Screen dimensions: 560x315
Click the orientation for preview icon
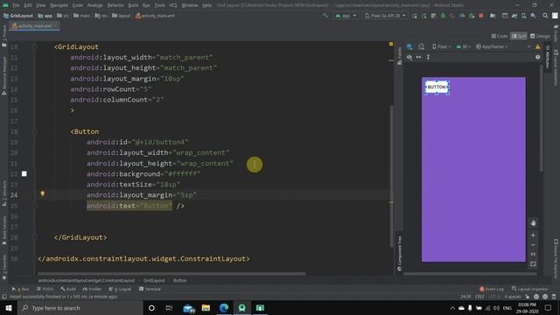click(x=422, y=46)
